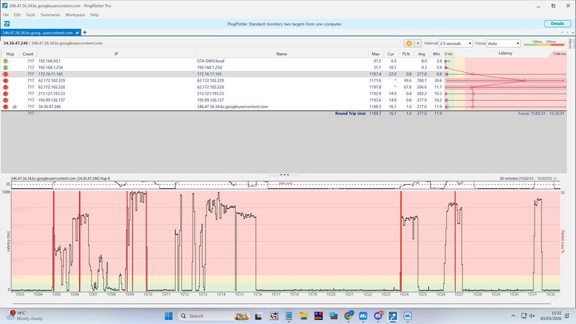Image resolution: width=576 pixels, height=324 pixels.
Task: Click the Max column header
Action: (375, 54)
